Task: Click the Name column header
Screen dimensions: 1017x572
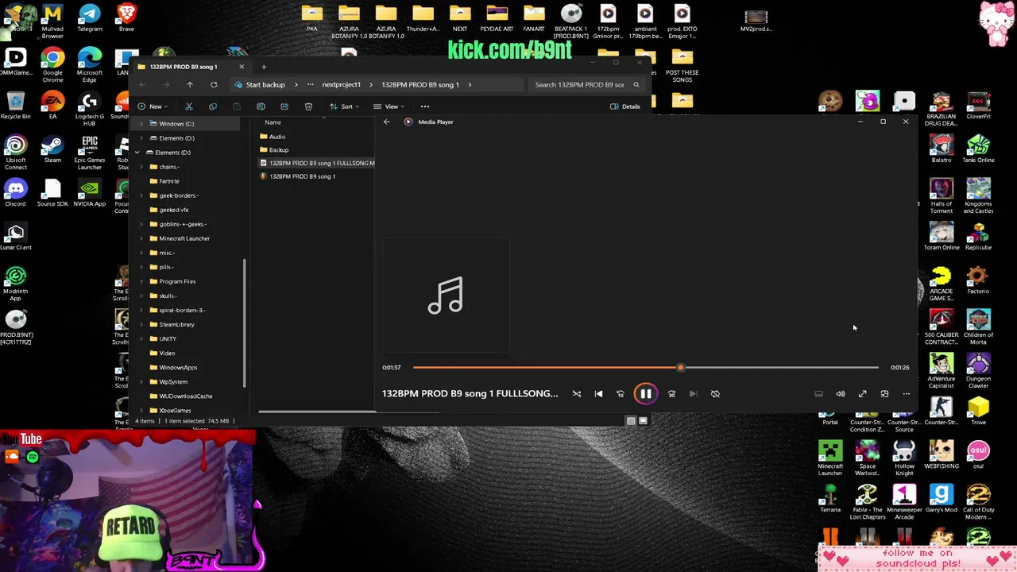Action: [x=273, y=122]
